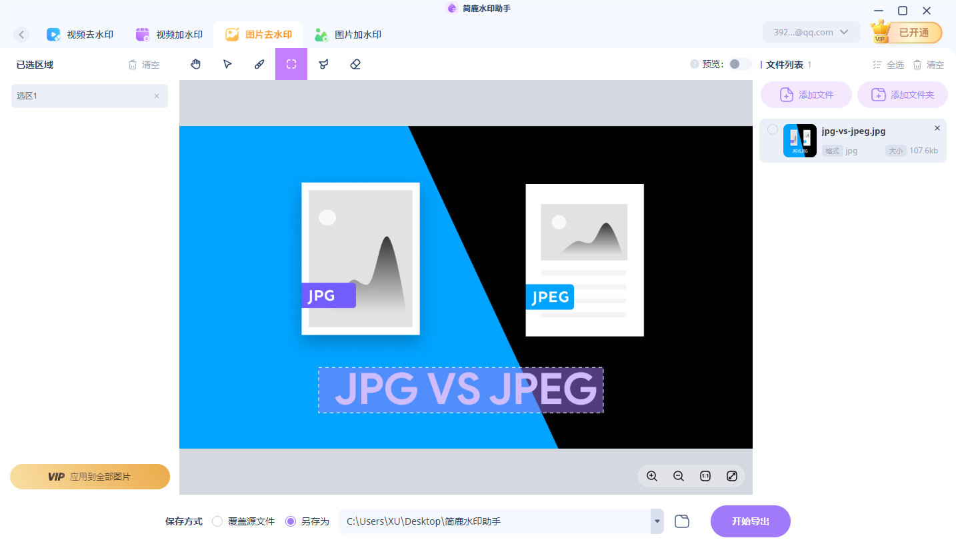
Task: Click the 1:1 actual size icon
Action: [x=705, y=476]
